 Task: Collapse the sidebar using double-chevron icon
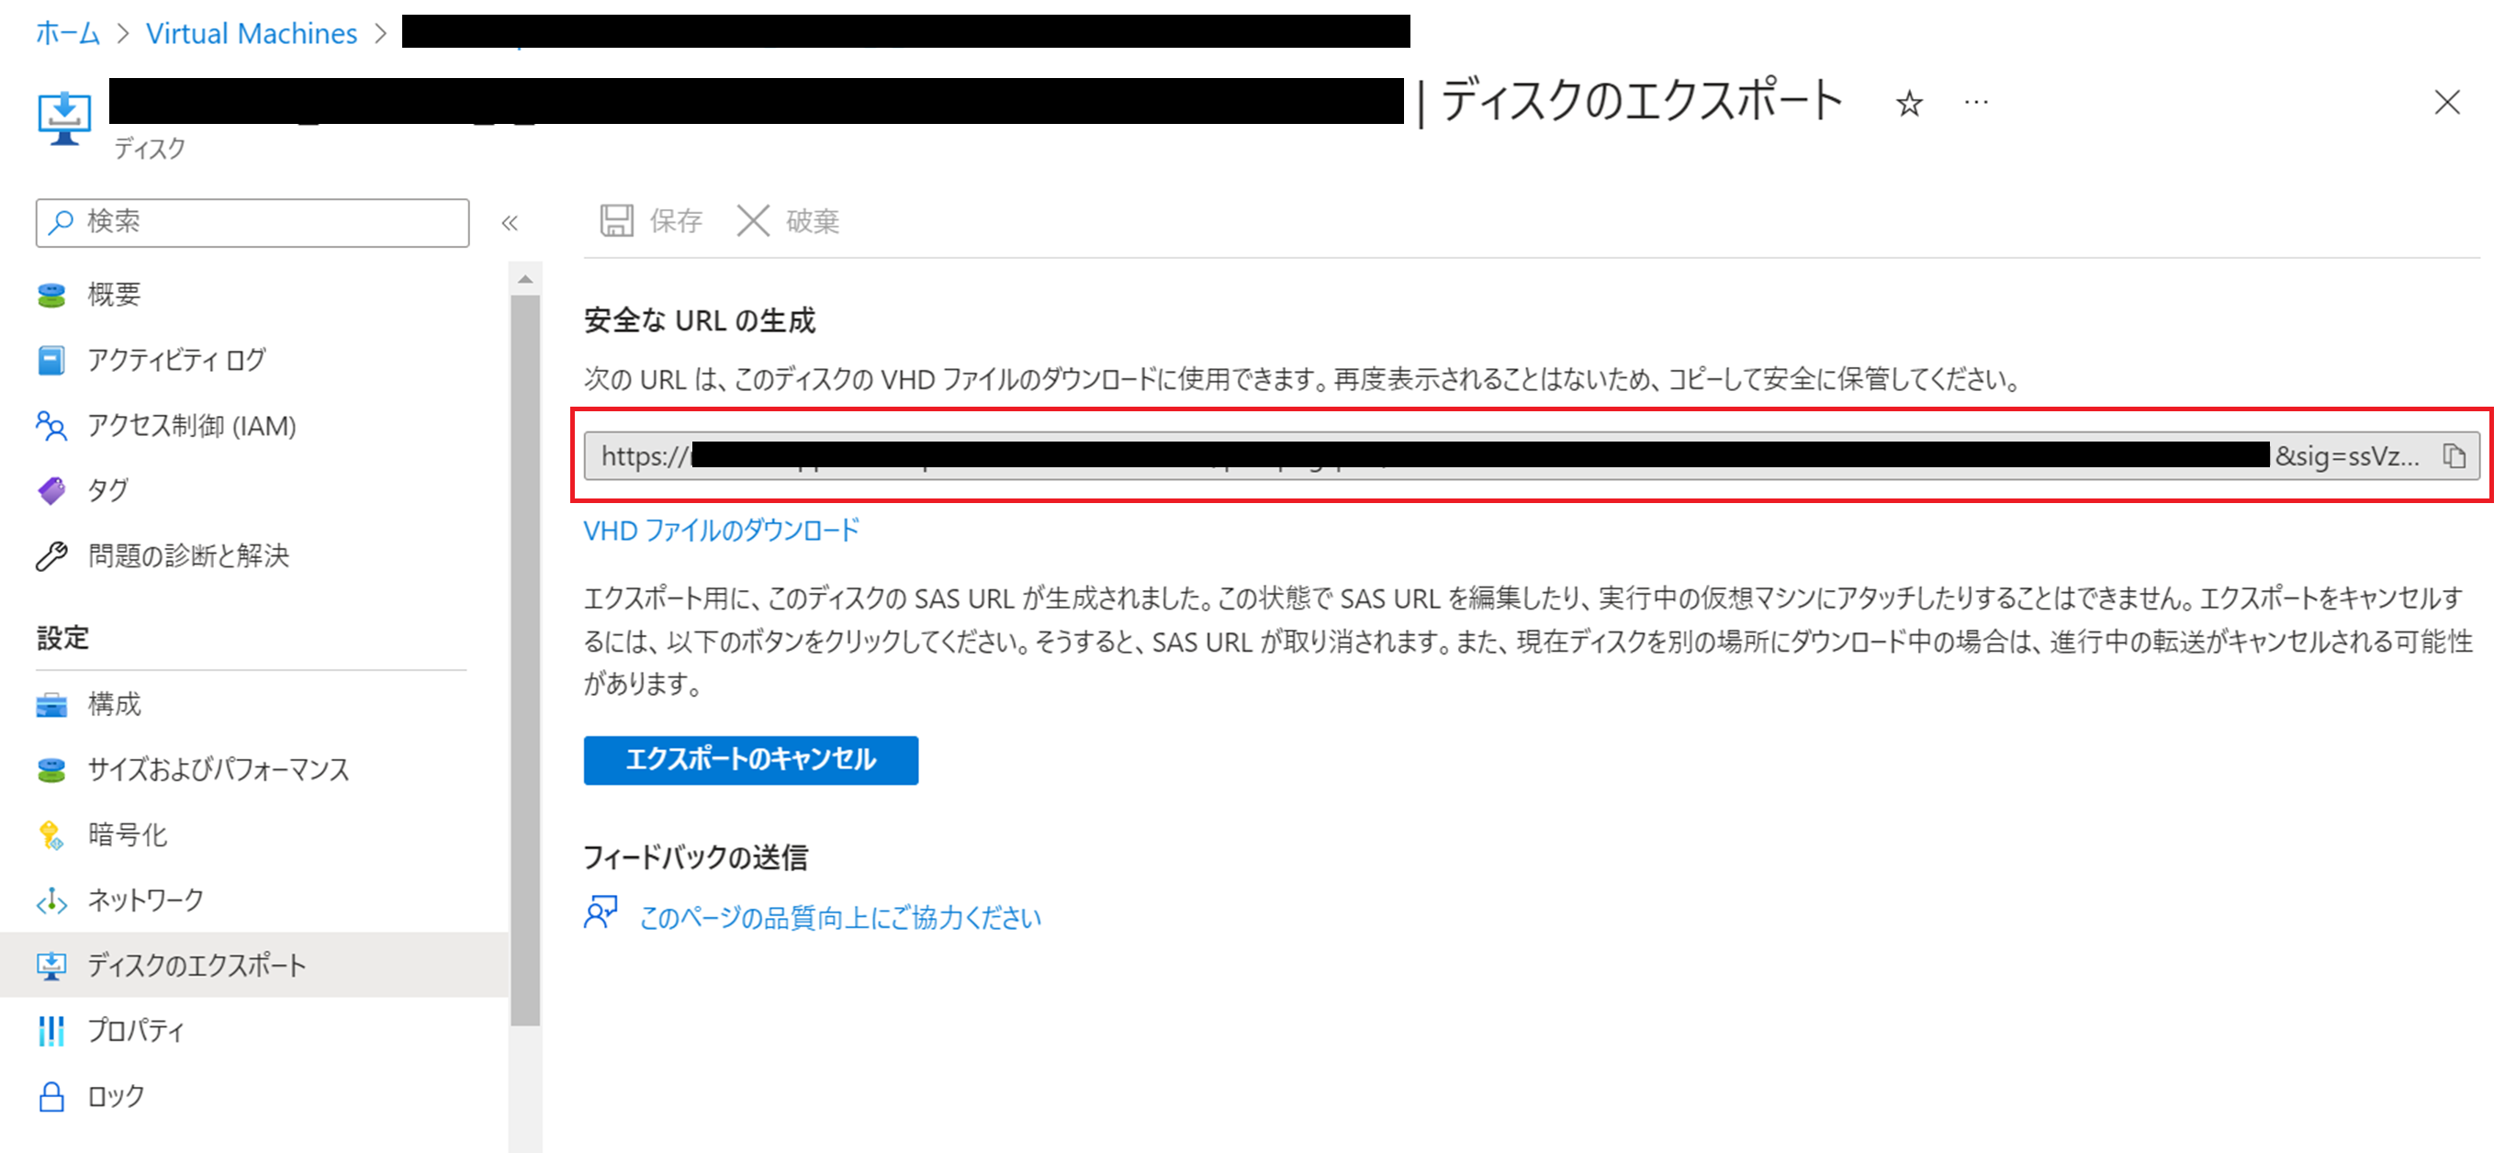510,224
